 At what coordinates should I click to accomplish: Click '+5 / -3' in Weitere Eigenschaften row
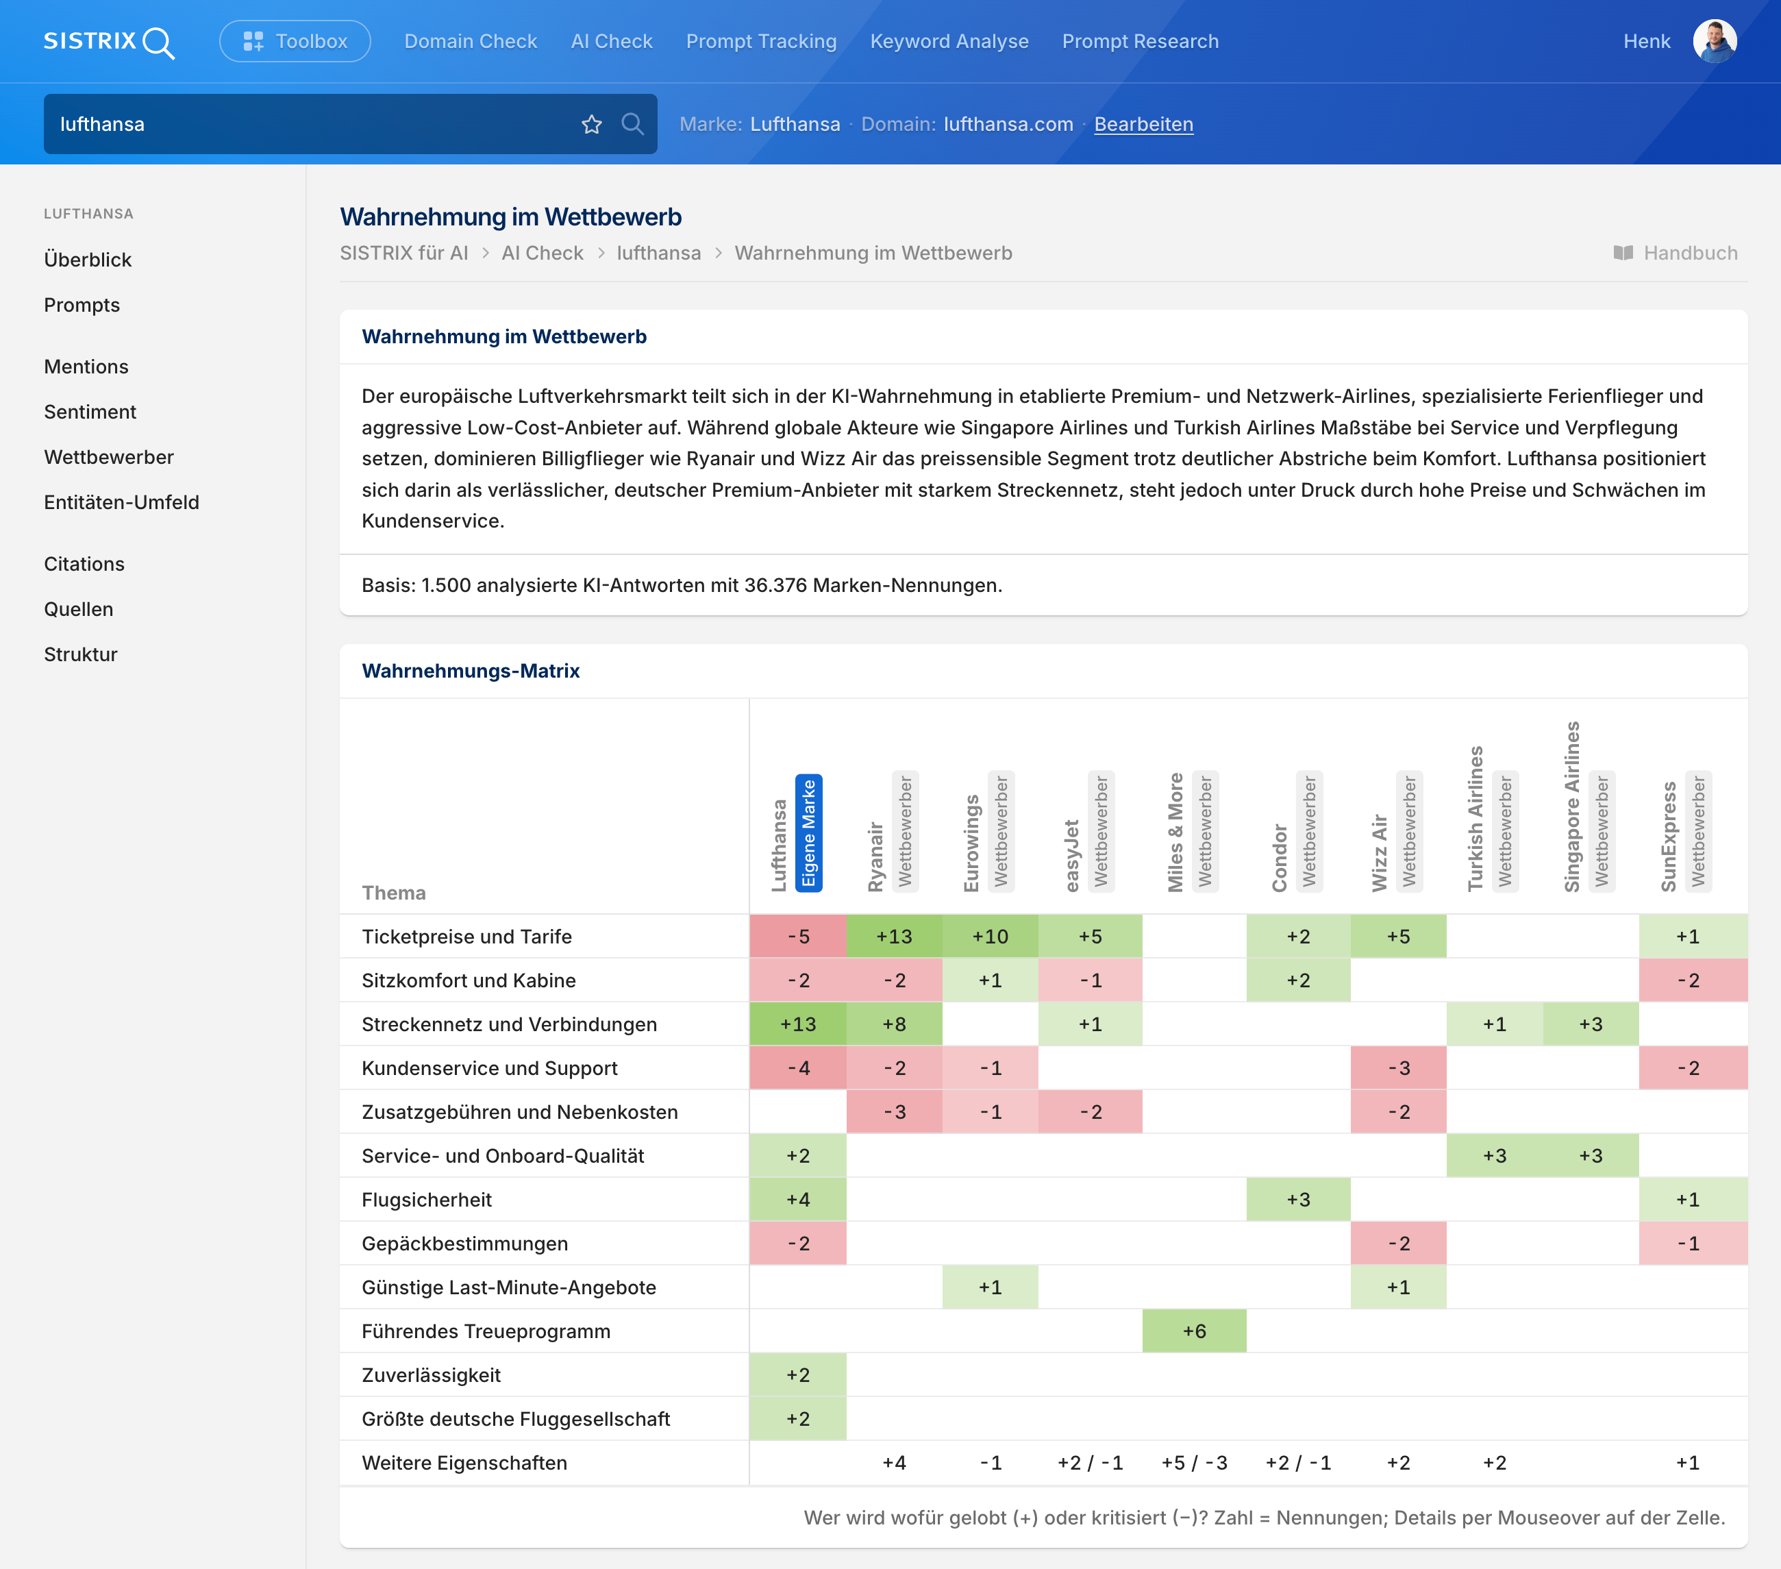(1194, 1463)
